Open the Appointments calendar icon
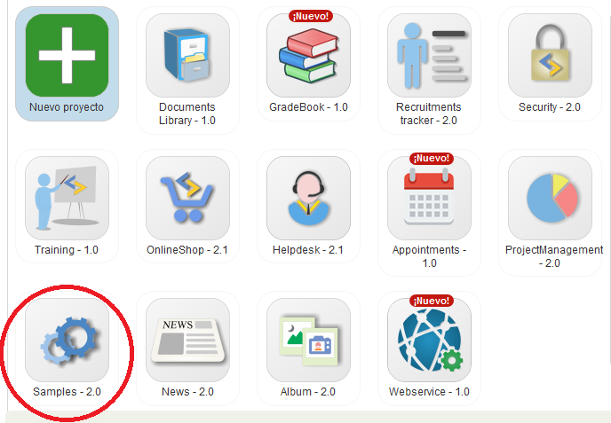Image resolution: width=611 pixels, height=423 pixels. click(429, 198)
